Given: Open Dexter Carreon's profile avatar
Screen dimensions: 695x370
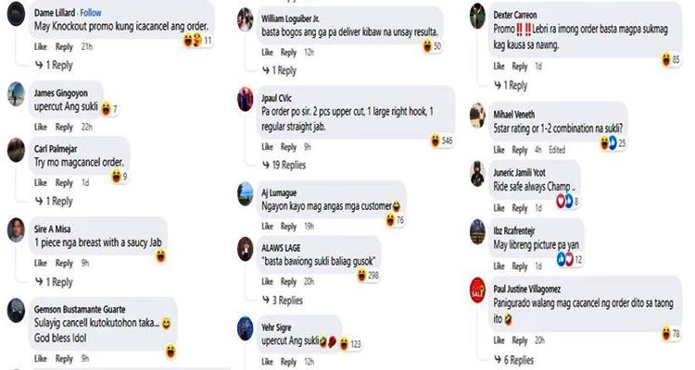Looking at the screenshot, I should (477, 16).
